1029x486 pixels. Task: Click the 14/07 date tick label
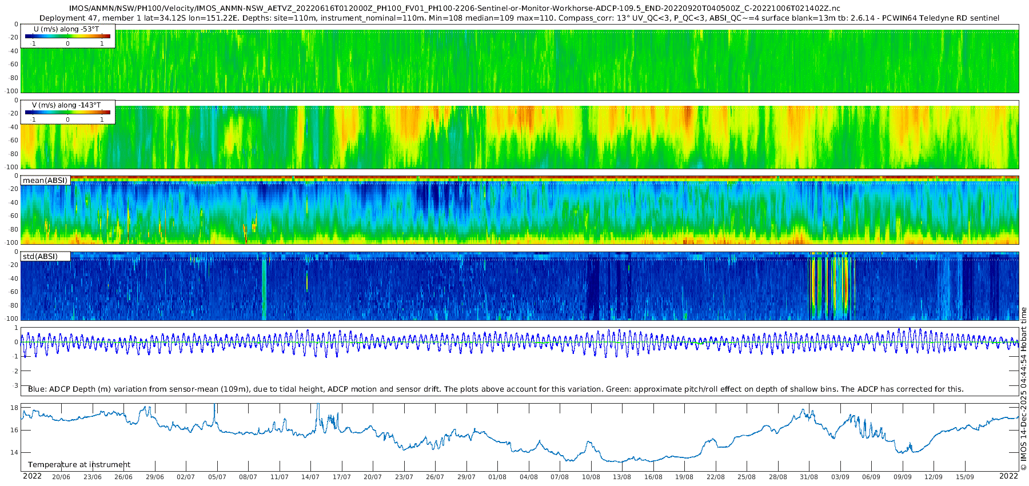click(310, 477)
